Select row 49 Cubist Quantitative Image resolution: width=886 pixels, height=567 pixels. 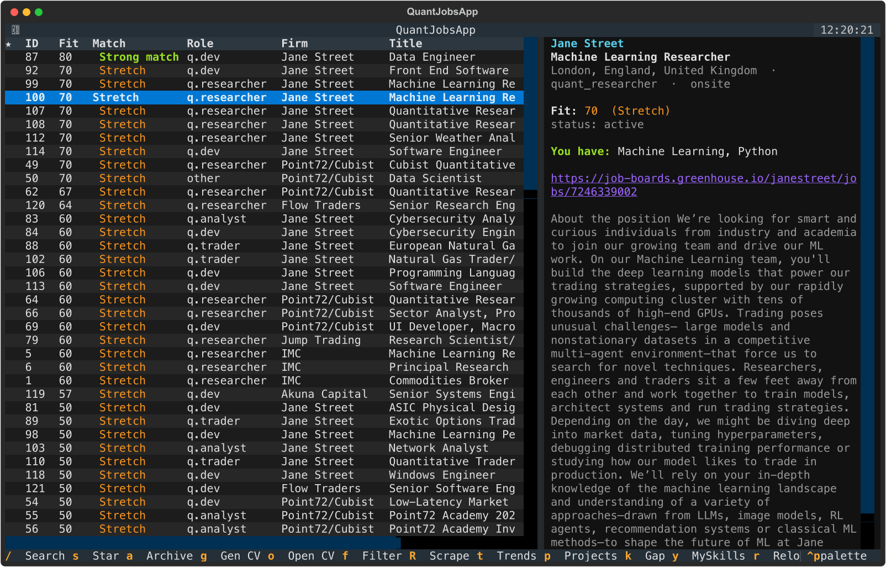point(264,165)
